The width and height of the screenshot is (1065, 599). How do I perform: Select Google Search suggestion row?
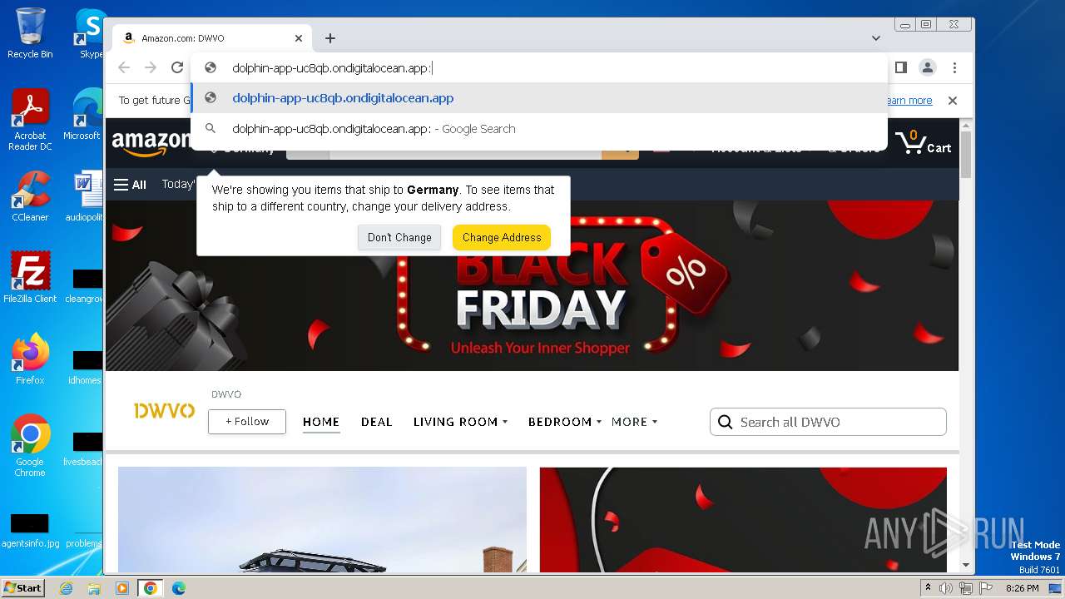(539, 129)
